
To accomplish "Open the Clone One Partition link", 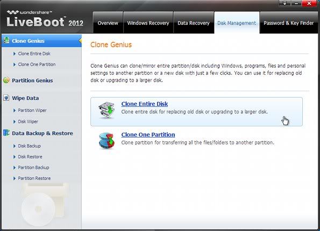I will tap(148, 134).
